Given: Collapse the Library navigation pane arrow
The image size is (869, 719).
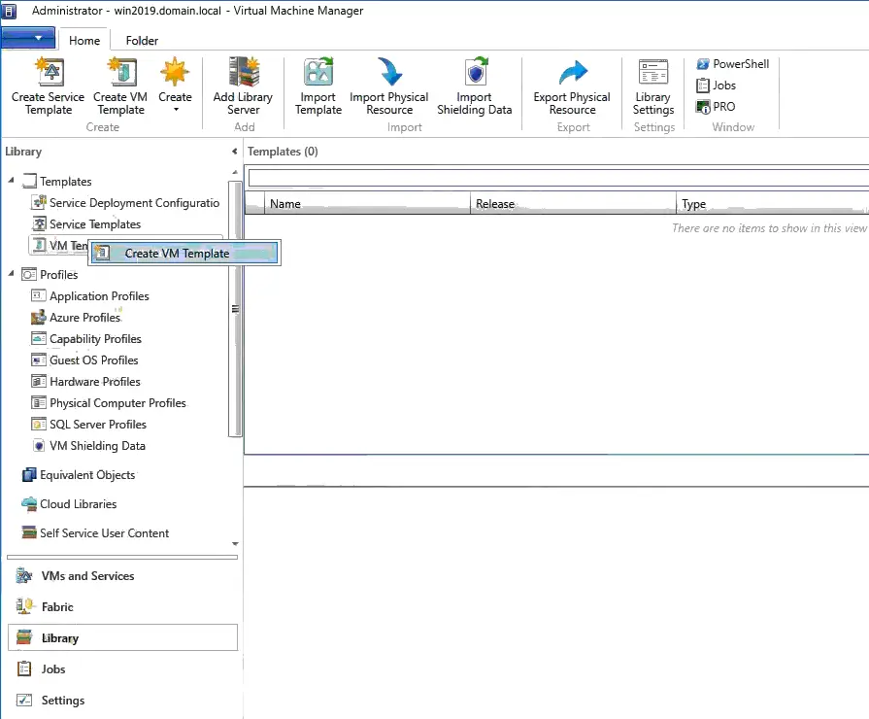Looking at the screenshot, I should pyautogui.click(x=234, y=151).
